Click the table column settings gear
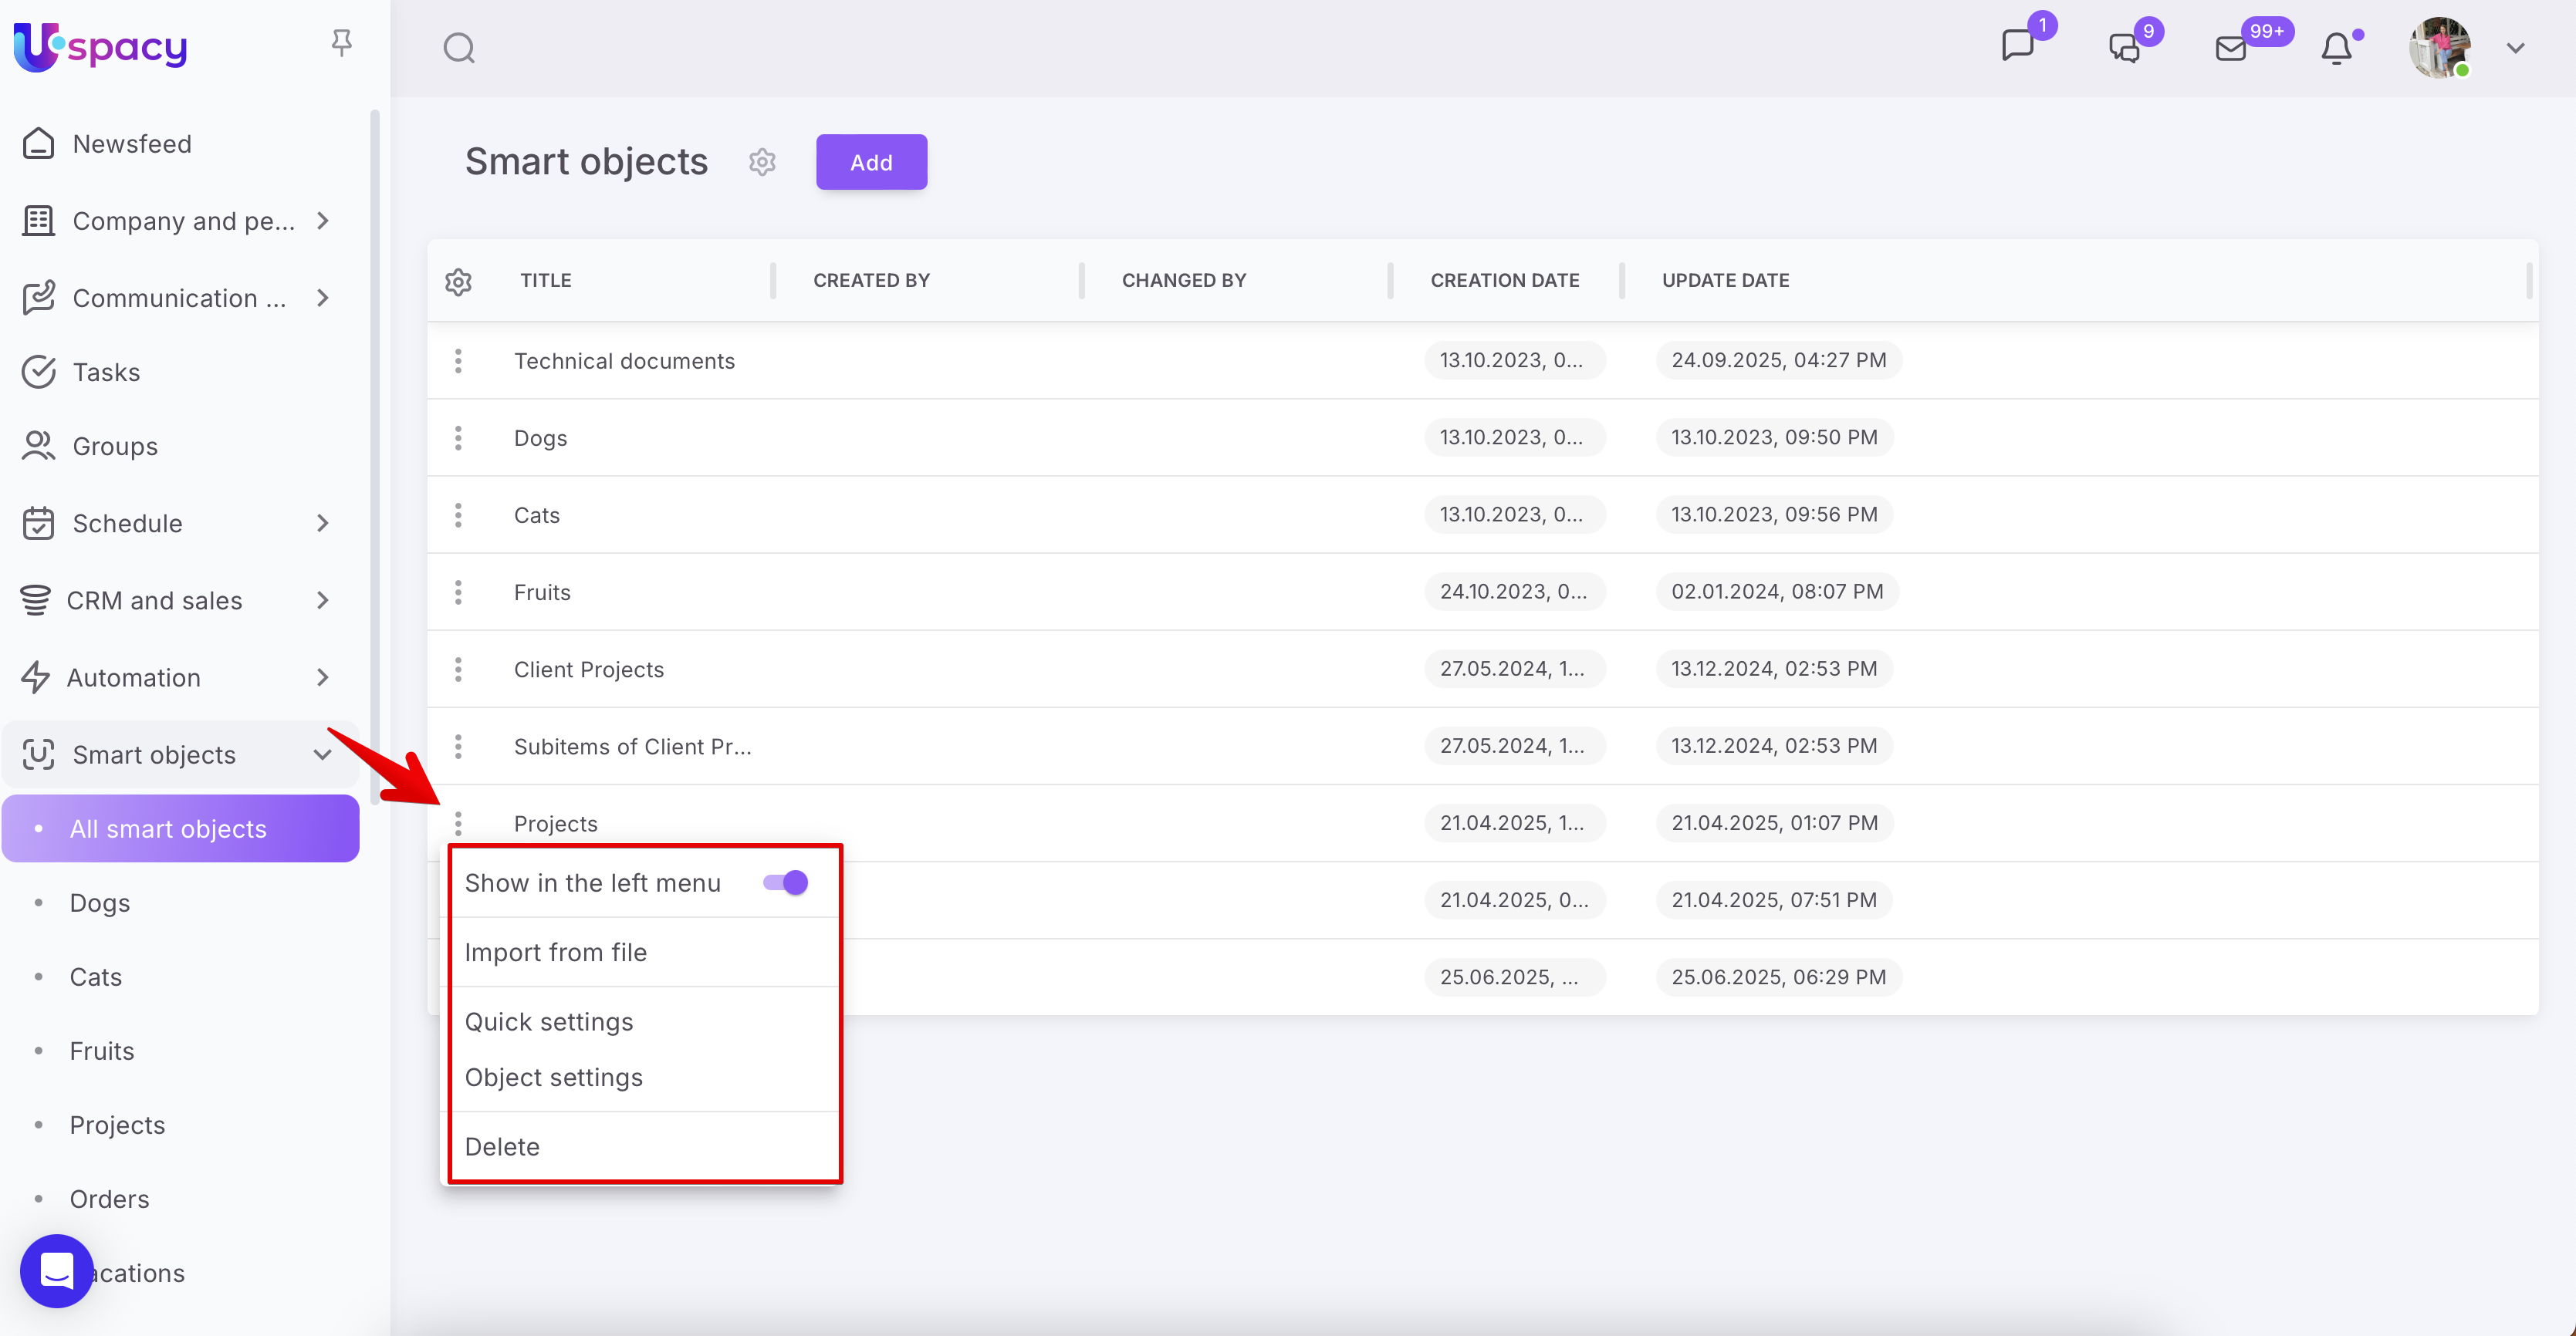 458,282
